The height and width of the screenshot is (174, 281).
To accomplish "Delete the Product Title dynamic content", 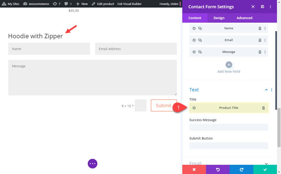I will 263,108.
